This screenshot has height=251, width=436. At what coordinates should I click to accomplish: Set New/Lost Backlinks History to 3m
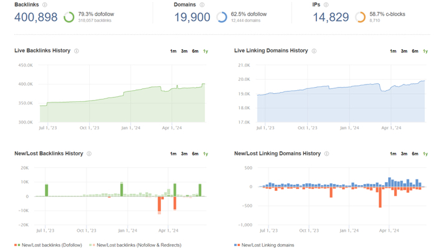coord(184,153)
